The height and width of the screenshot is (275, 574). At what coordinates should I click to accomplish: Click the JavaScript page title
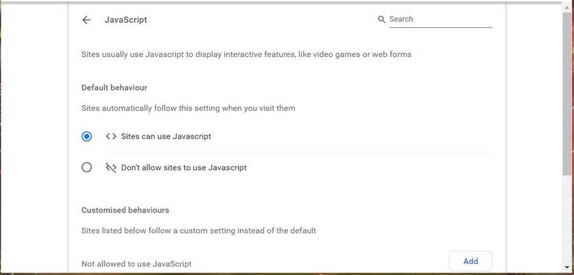(x=126, y=19)
